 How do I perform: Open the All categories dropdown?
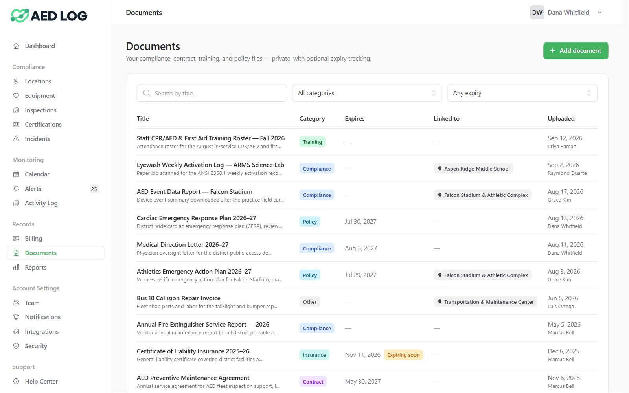[x=367, y=93]
